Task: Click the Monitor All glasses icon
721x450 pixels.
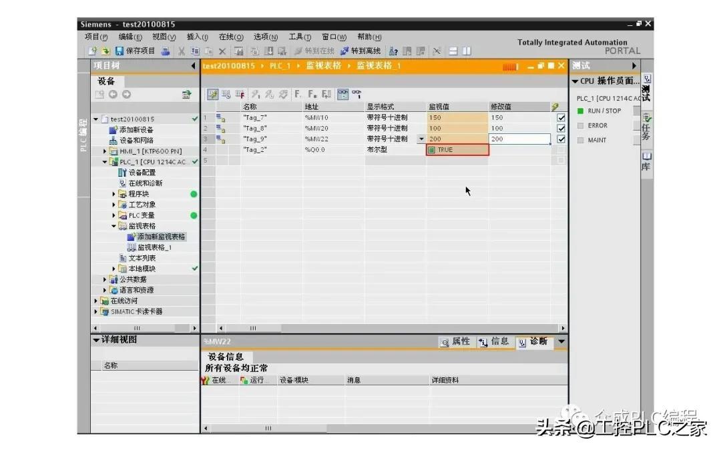Action: pyautogui.click(x=343, y=94)
